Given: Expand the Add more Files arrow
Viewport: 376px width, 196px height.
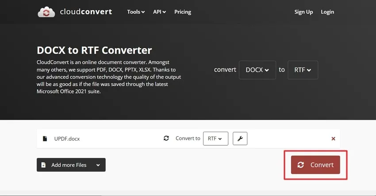Looking at the screenshot, I should pyautogui.click(x=98, y=165).
